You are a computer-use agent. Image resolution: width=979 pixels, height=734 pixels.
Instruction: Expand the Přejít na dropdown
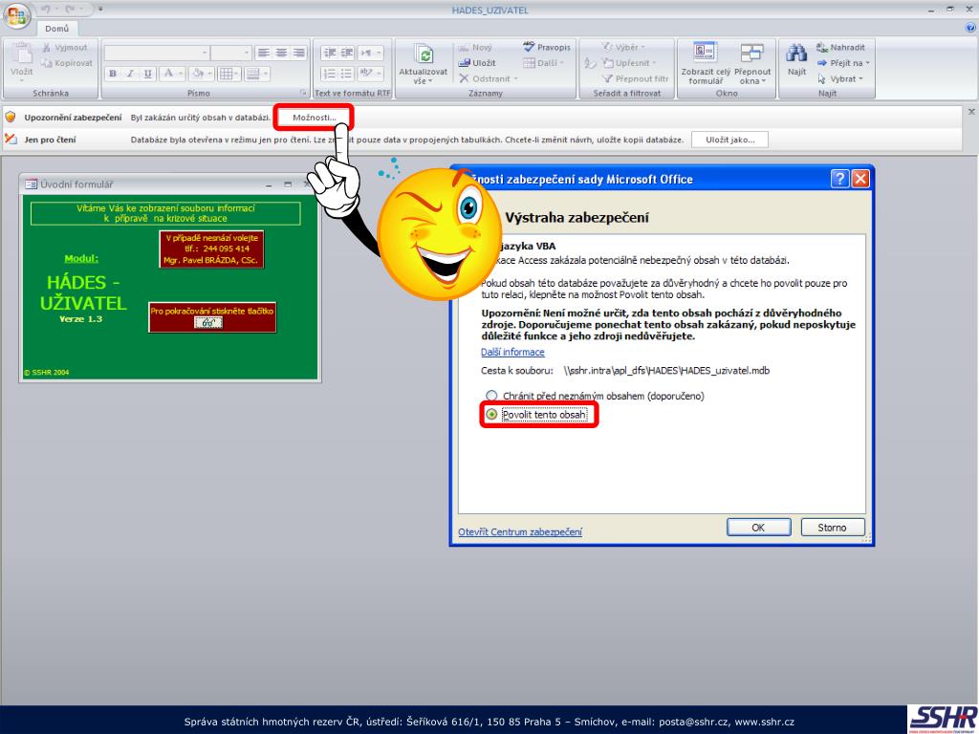point(867,63)
